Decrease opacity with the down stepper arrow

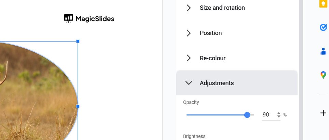click(x=279, y=116)
